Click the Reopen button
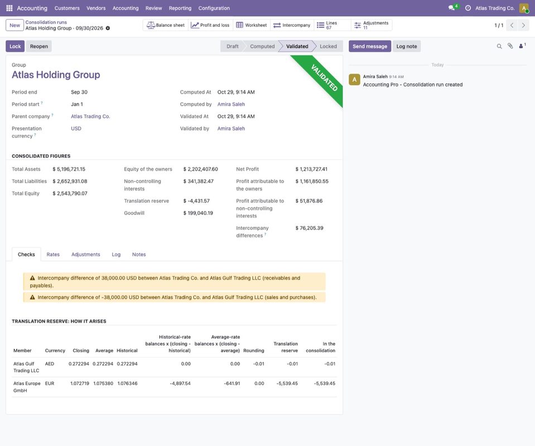The width and height of the screenshot is (535, 446). click(39, 46)
